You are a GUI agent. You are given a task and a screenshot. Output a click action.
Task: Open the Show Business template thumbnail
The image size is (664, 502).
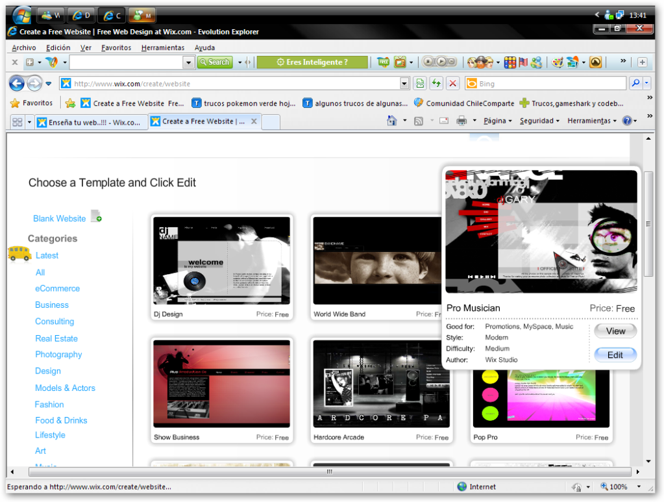(221, 384)
